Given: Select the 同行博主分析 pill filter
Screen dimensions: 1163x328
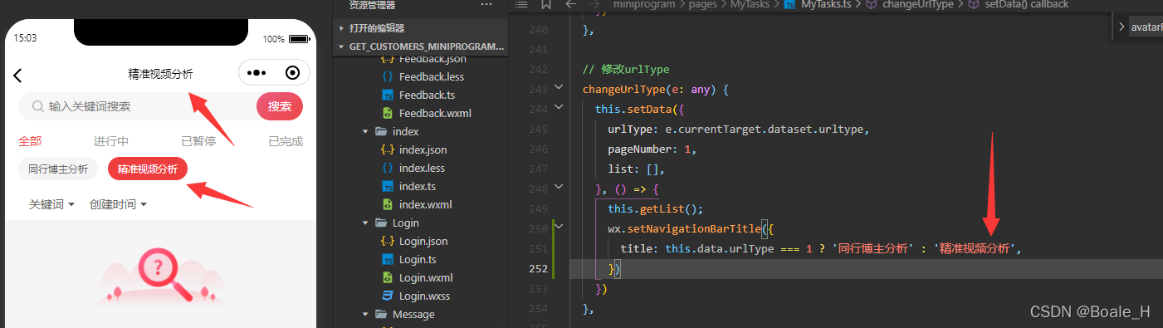Looking at the screenshot, I should [58, 169].
